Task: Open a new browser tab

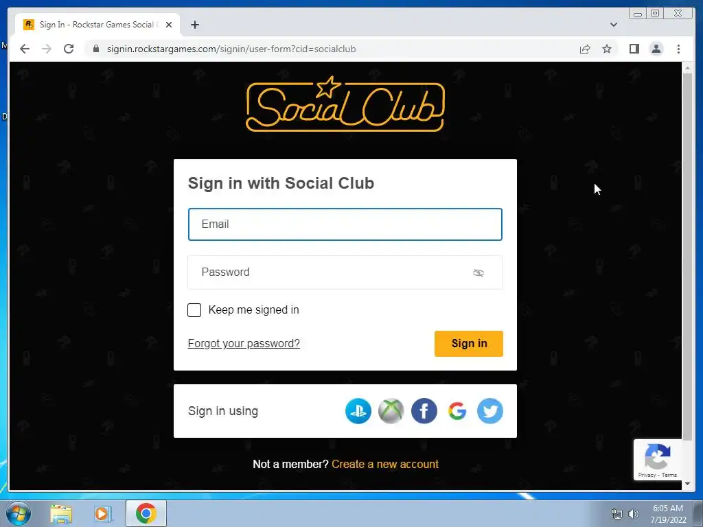Action: click(x=194, y=25)
